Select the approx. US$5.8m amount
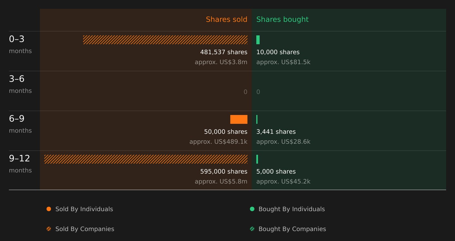This screenshot has width=455, height=241. pos(221,181)
